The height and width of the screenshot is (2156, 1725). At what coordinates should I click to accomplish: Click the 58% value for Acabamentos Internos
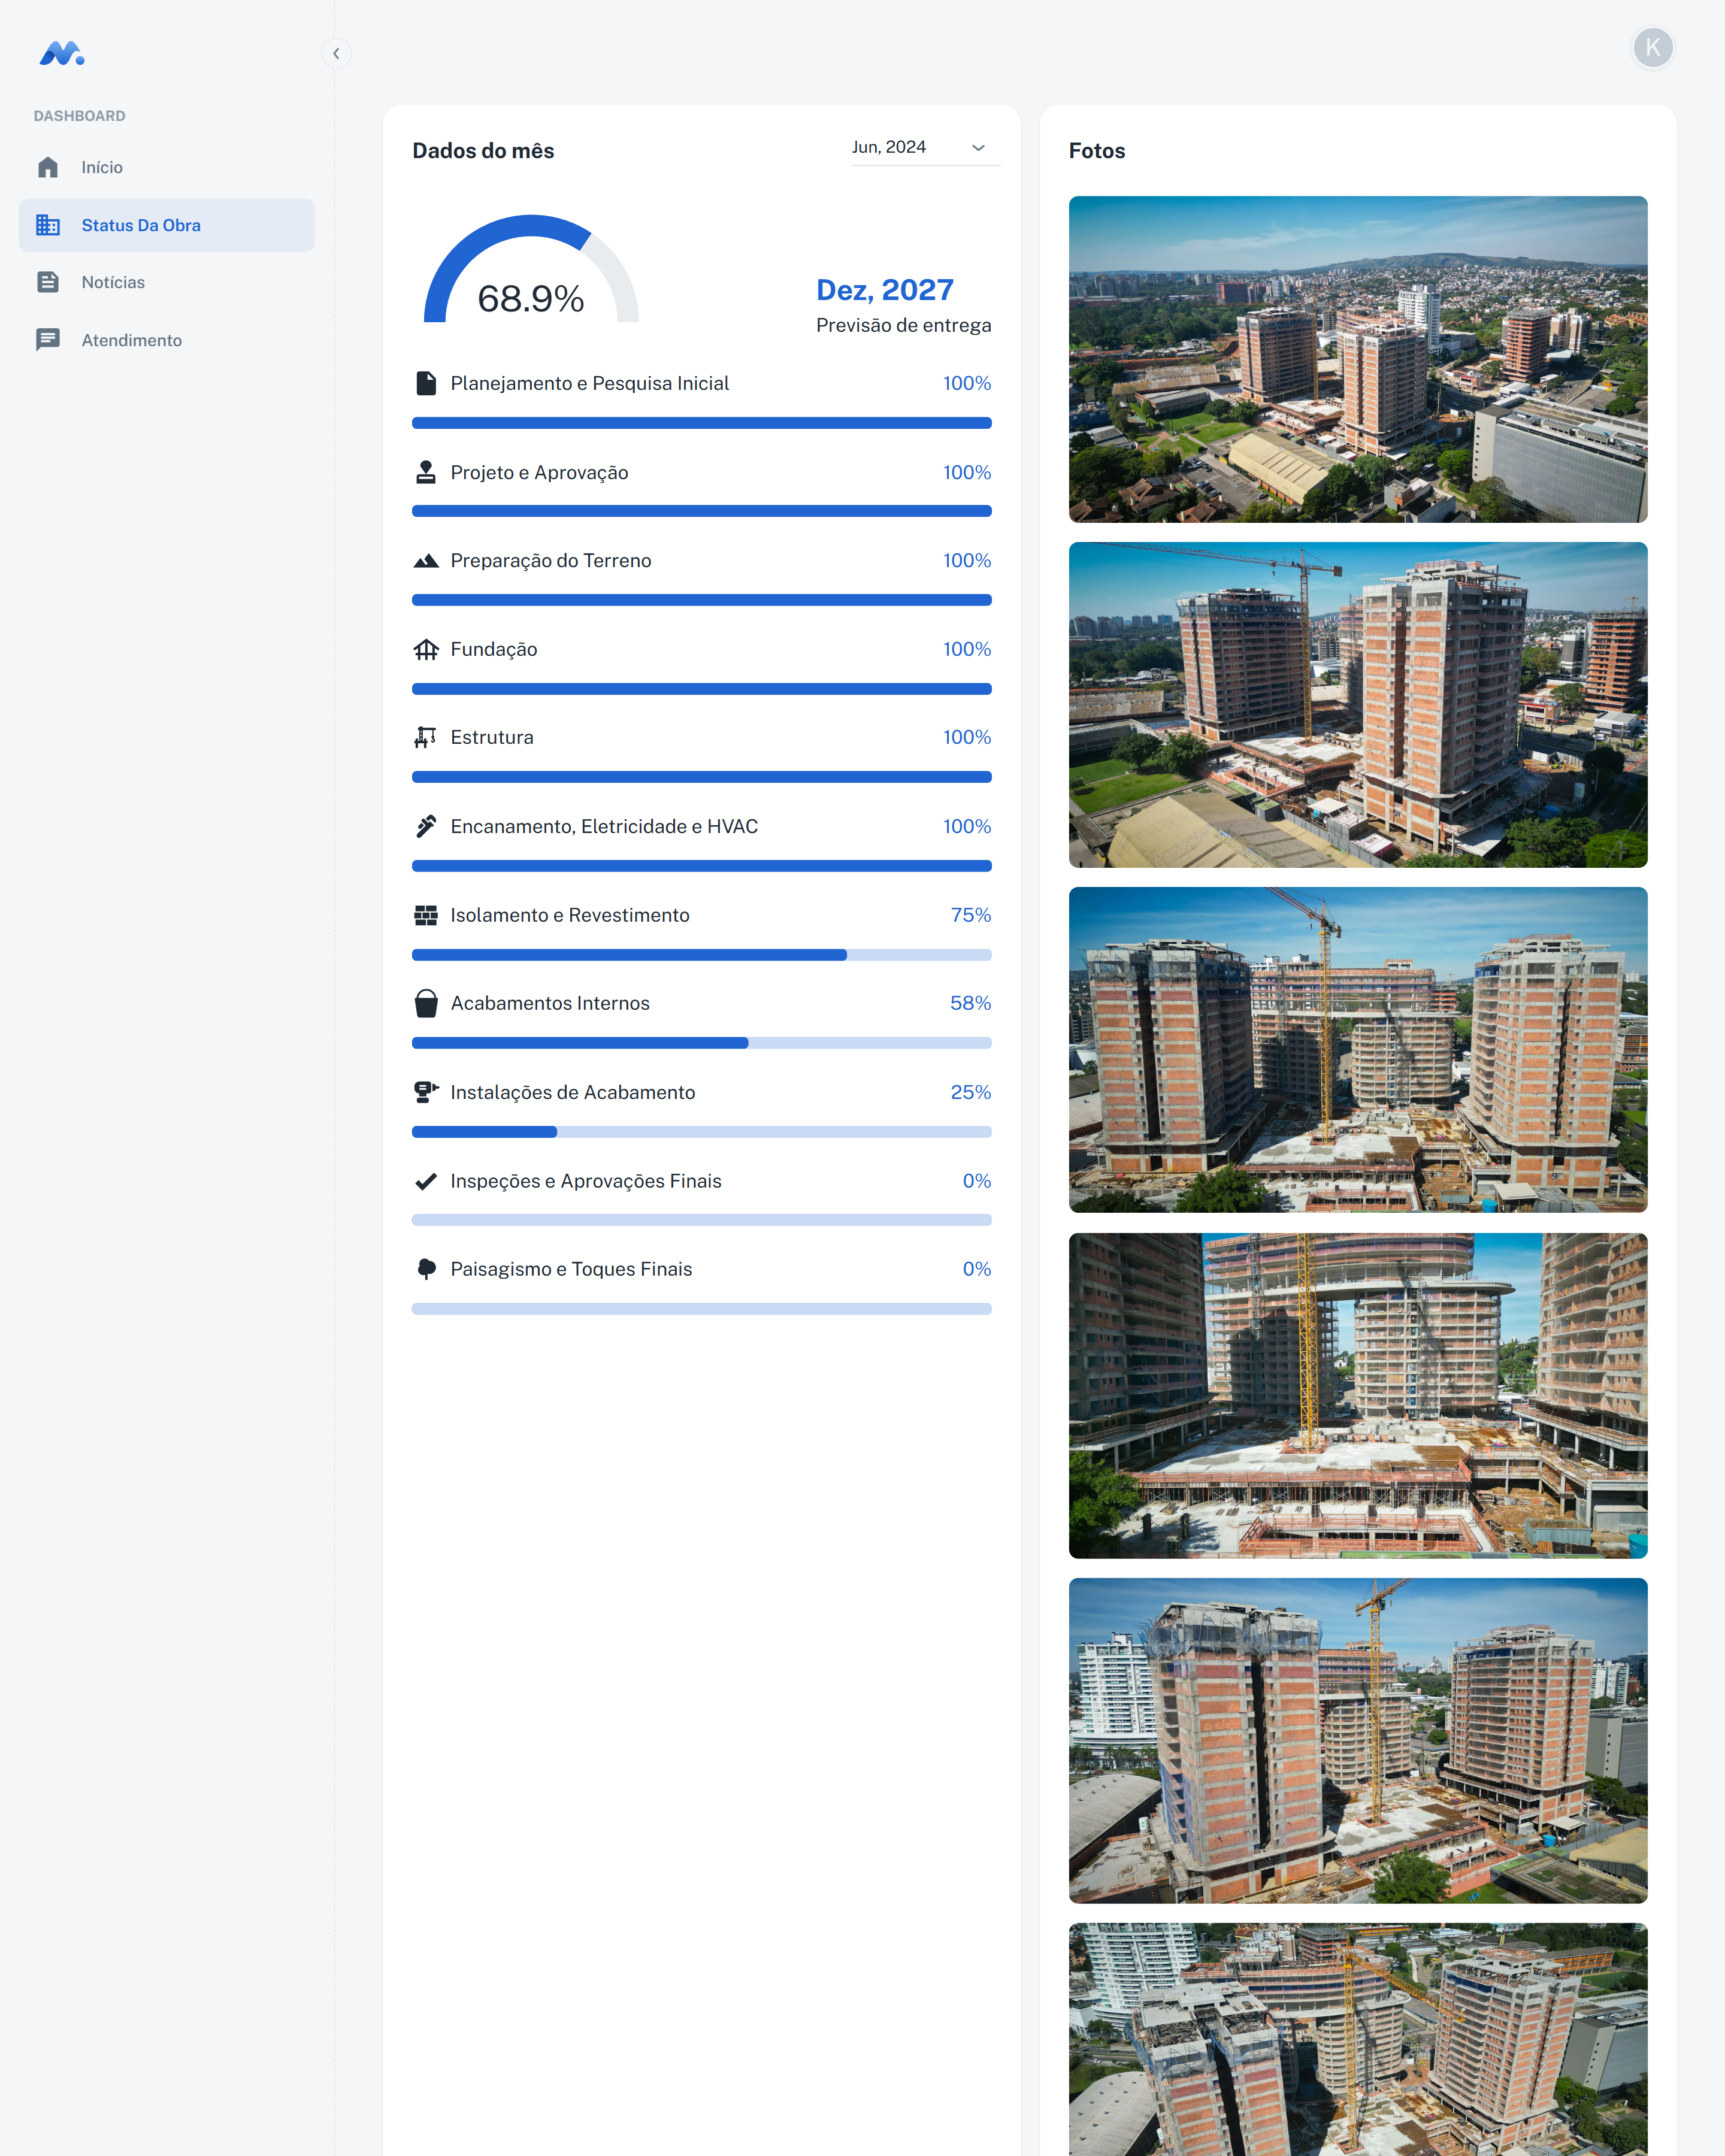(x=970, y=1003)
